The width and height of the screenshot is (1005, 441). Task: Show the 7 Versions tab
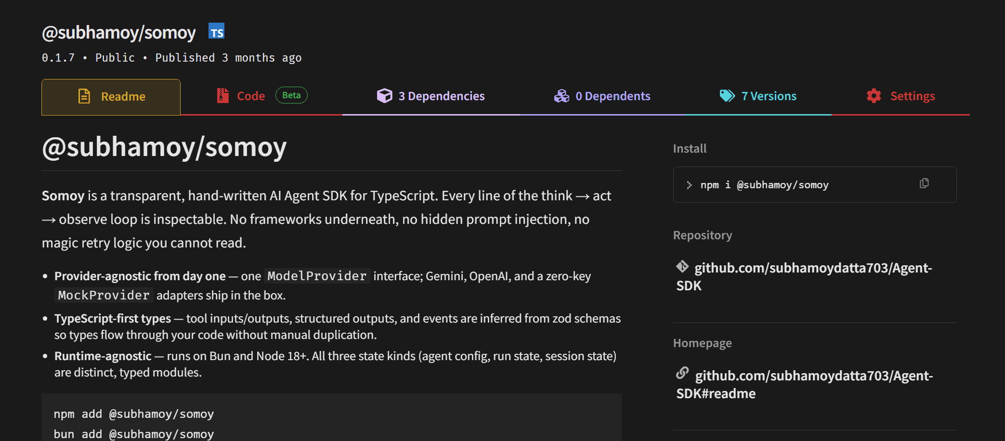click(758, 96)
